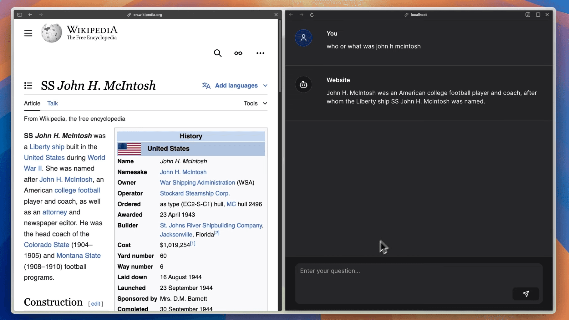Follow the MC hull link
This screenshot has height=320, width=569.
231,204
